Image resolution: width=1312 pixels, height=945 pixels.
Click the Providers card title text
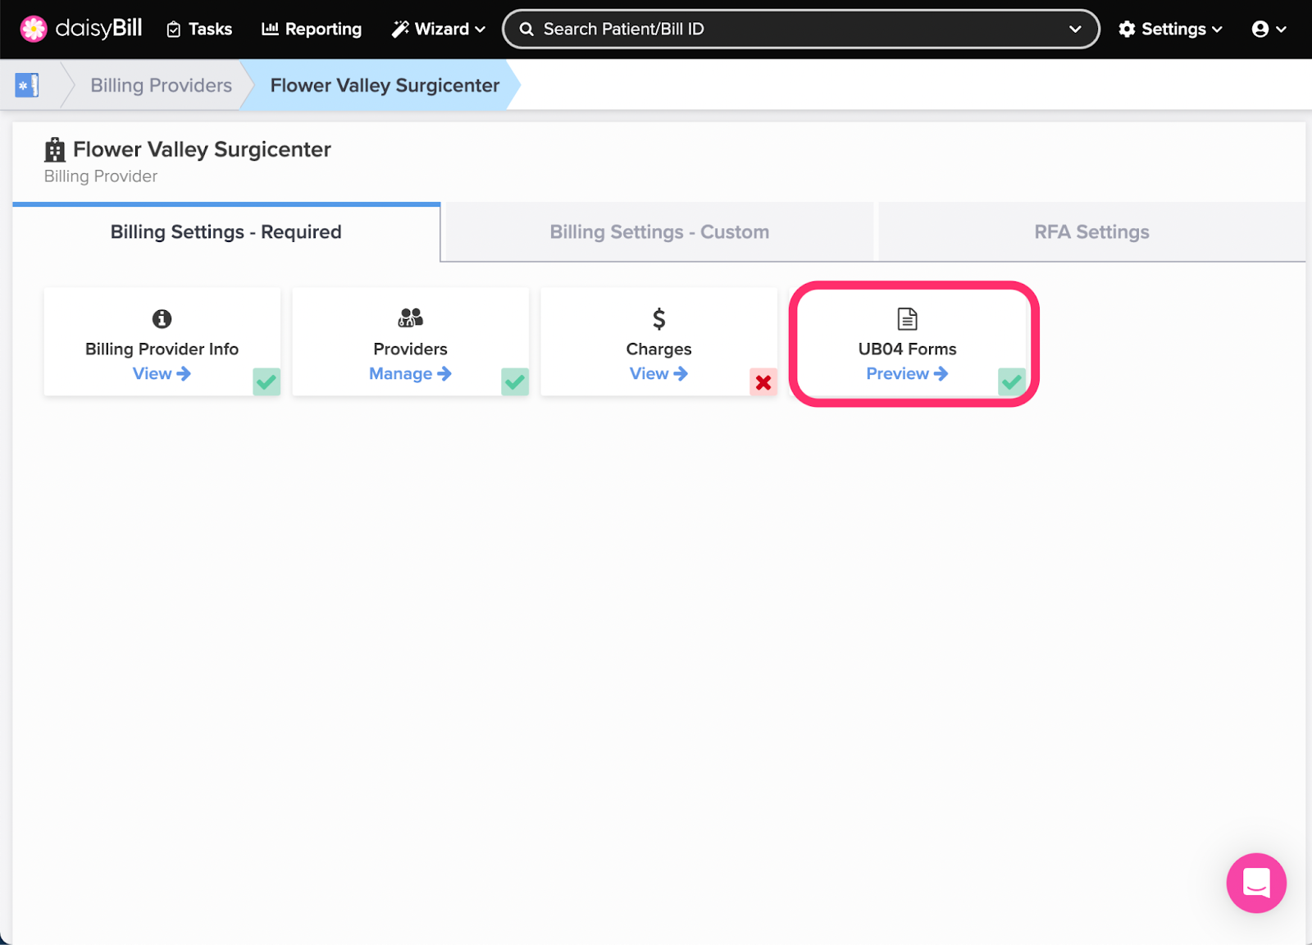410,349
